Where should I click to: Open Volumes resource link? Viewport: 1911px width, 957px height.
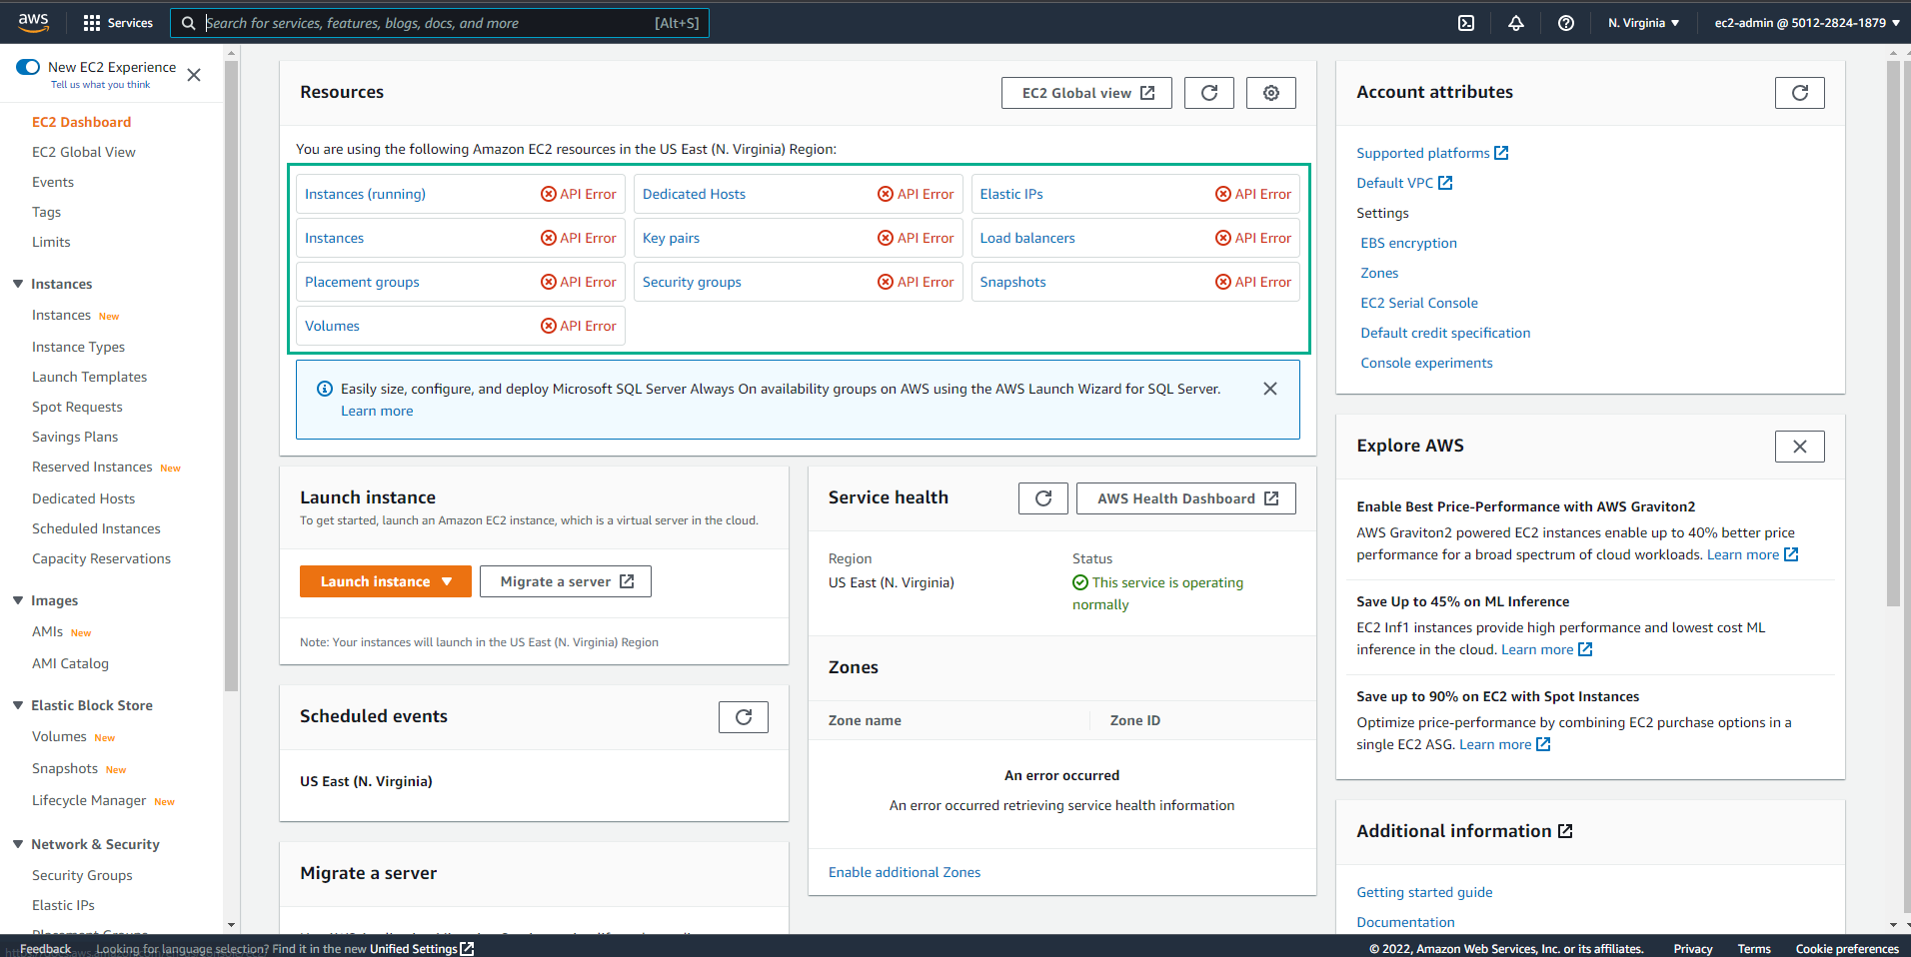(x=332, y=326)
